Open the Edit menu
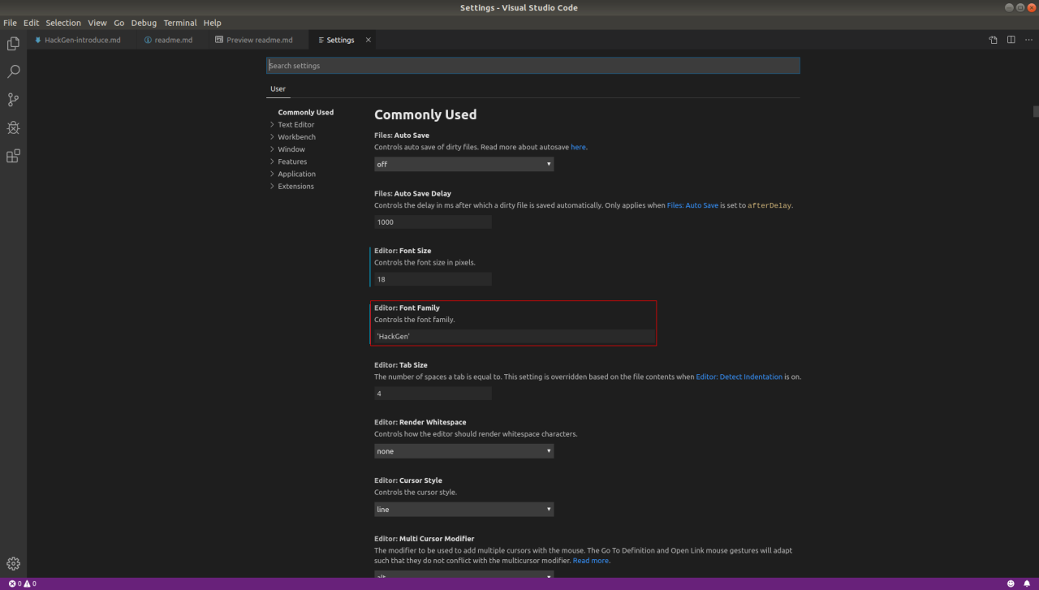The image size is (1039, 590). click(31, 23)
